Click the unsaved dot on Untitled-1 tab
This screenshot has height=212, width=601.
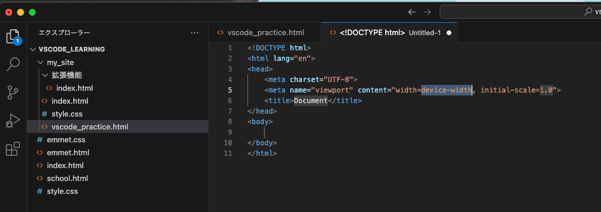(449, 33)
